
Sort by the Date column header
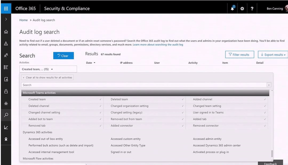pyautogui.click(x=90, y=63)
